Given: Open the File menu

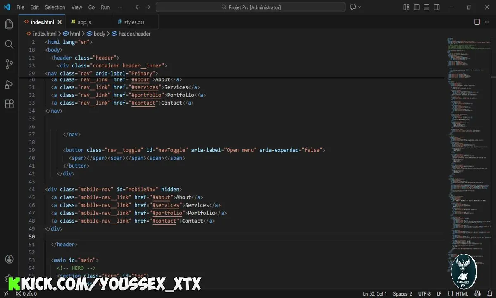Looking at the screenshot, I should coord(20,7).
